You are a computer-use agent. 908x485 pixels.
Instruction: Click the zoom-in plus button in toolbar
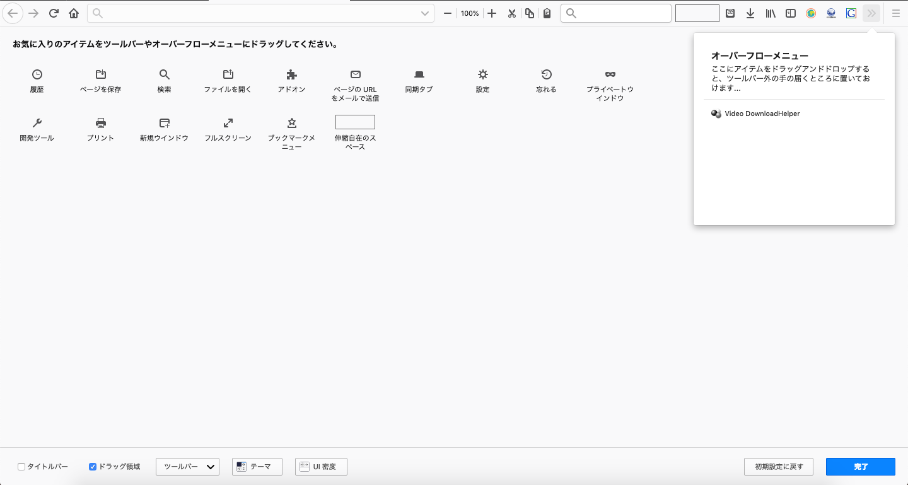(x=492, y=13)
